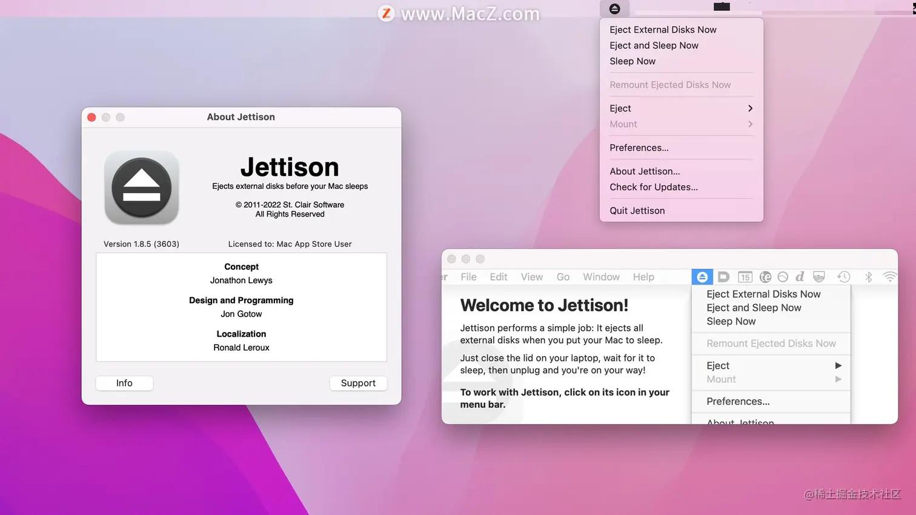Choose Eject and Sleep Now in top dropdown
The image size is (916, 515).
click(x=654, y=45)
